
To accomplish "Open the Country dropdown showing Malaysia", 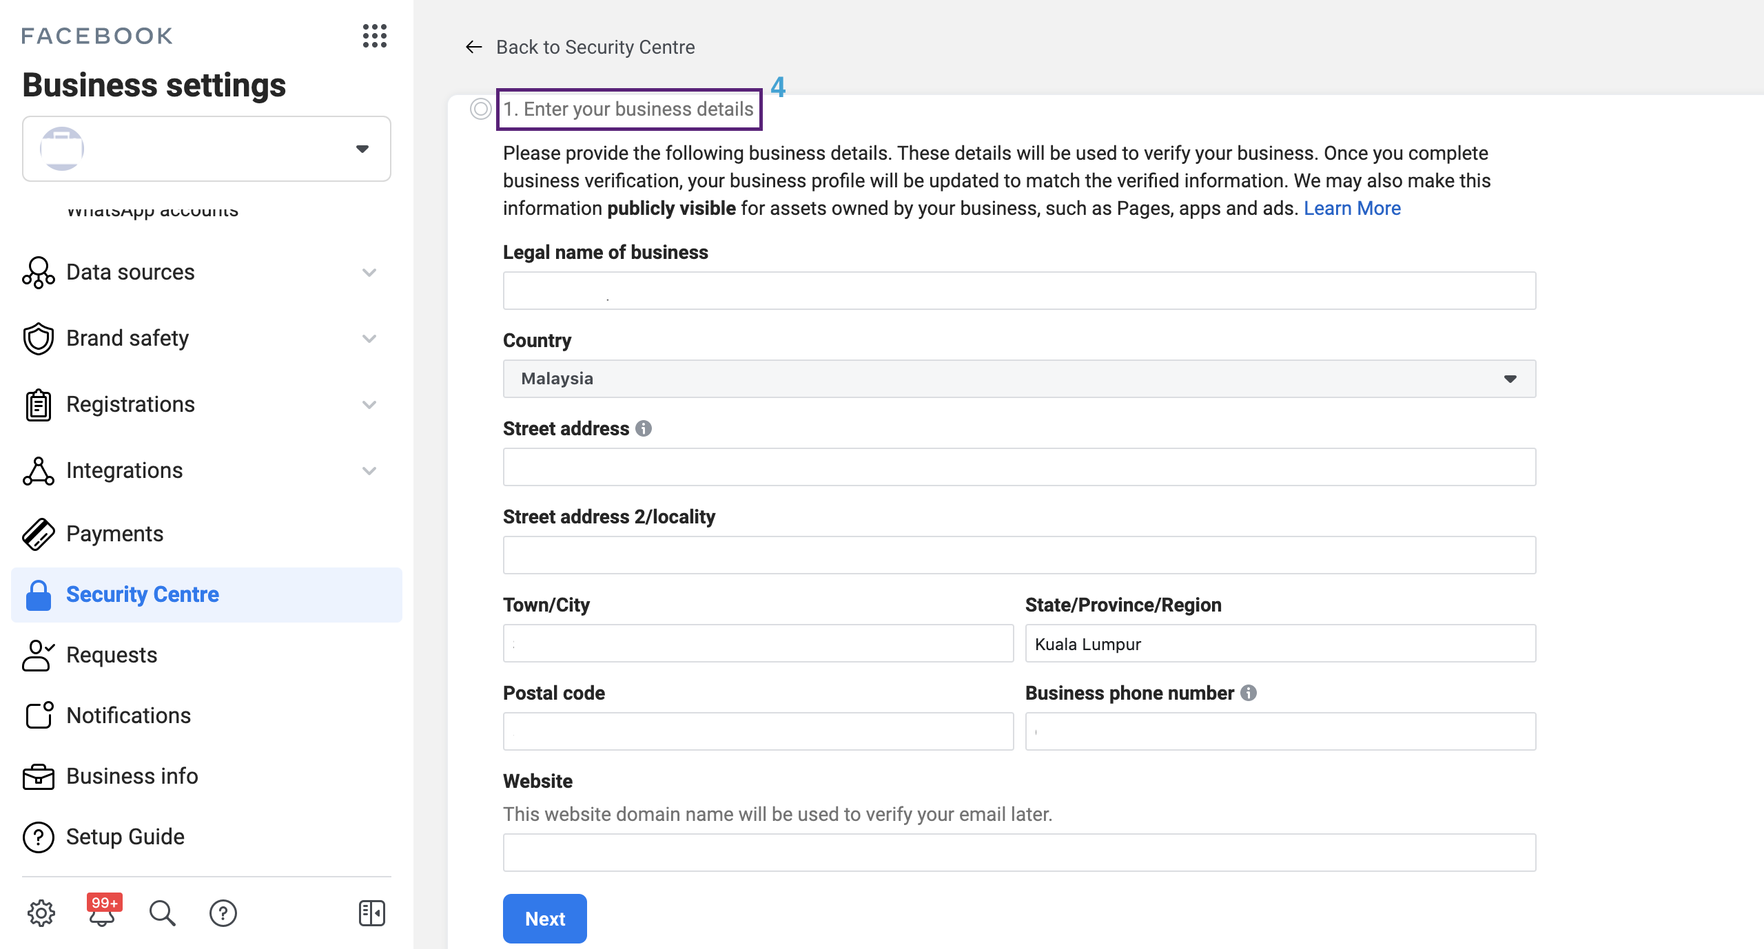I will pyautogui.click(x=1019, y=379).
